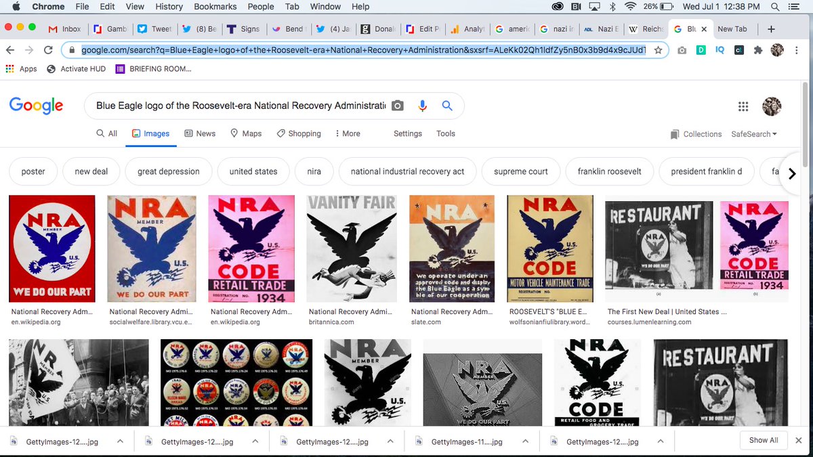Open the Creative Cloud menu bar icon
Screen dimensions: 813x457
click(x=558, y=7)
